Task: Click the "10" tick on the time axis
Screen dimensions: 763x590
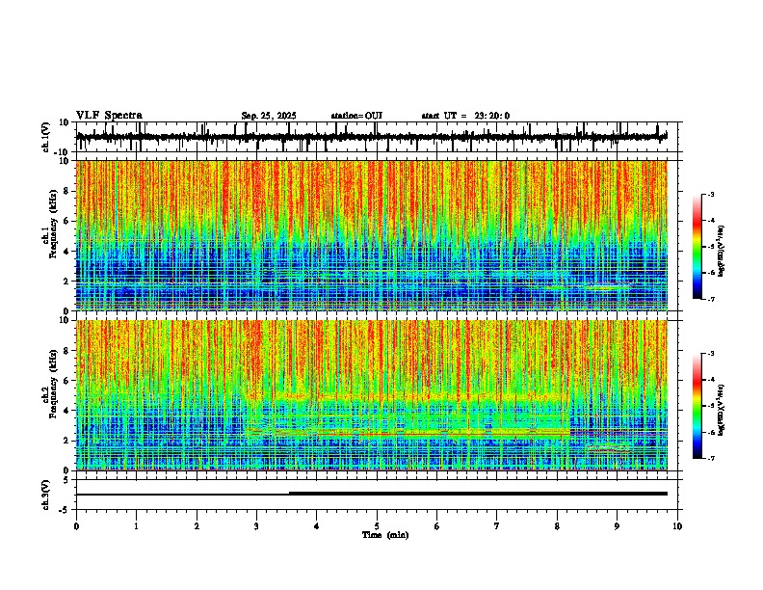Action: coord(677,526)
